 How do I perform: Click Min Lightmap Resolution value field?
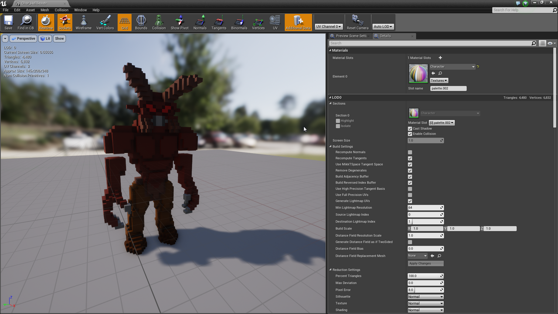click(425, 208)
